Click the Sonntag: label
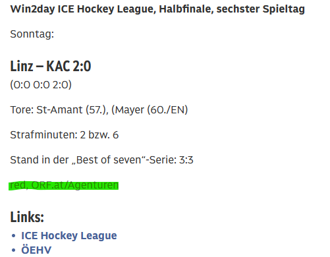330x257 pixels. point(32,34)
